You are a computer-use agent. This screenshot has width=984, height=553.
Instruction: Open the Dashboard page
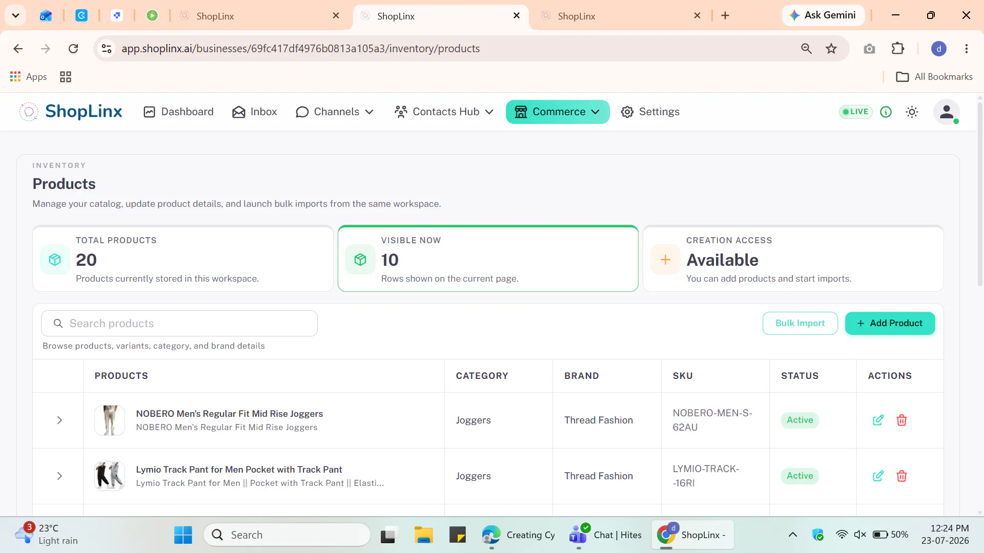178,112
